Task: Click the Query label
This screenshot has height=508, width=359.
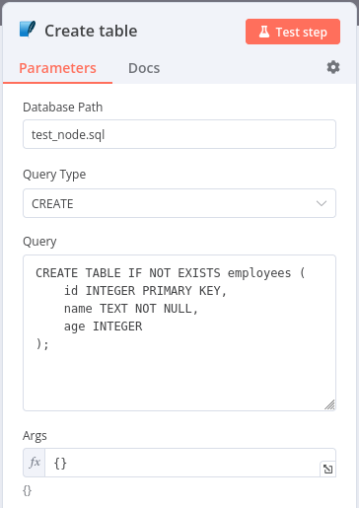Action: click(39, 242)
